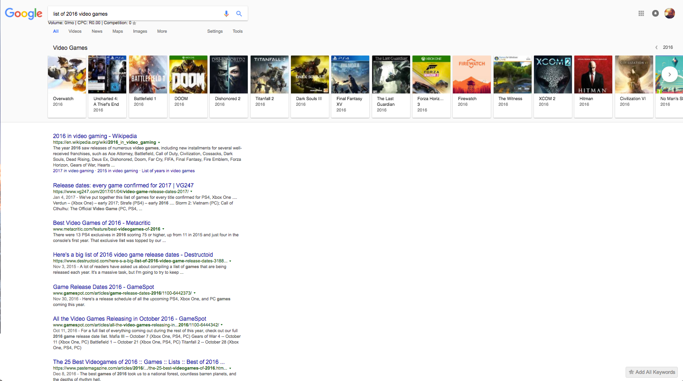The width and height of the screenshot is (683, 381).
Task: Expand Metacritic result URL dropdown arrow
Action: 163,229
